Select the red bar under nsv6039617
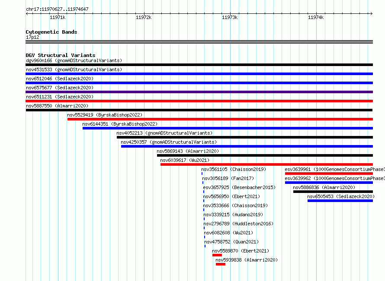 (x=266, y=164)
